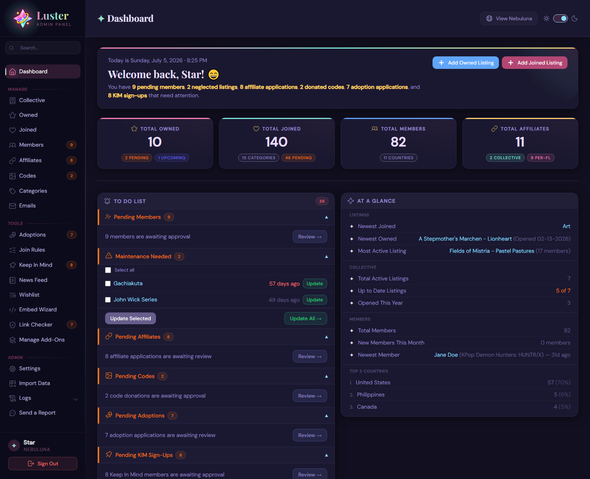This screenshot has width=590, height=479.
Task: Click the Codes image icon in sidebar
Action: click(x=13, y=176)
